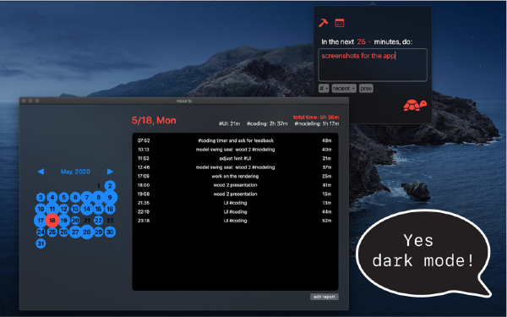
Task: Focus the task description text field
Action: point(373,65)
